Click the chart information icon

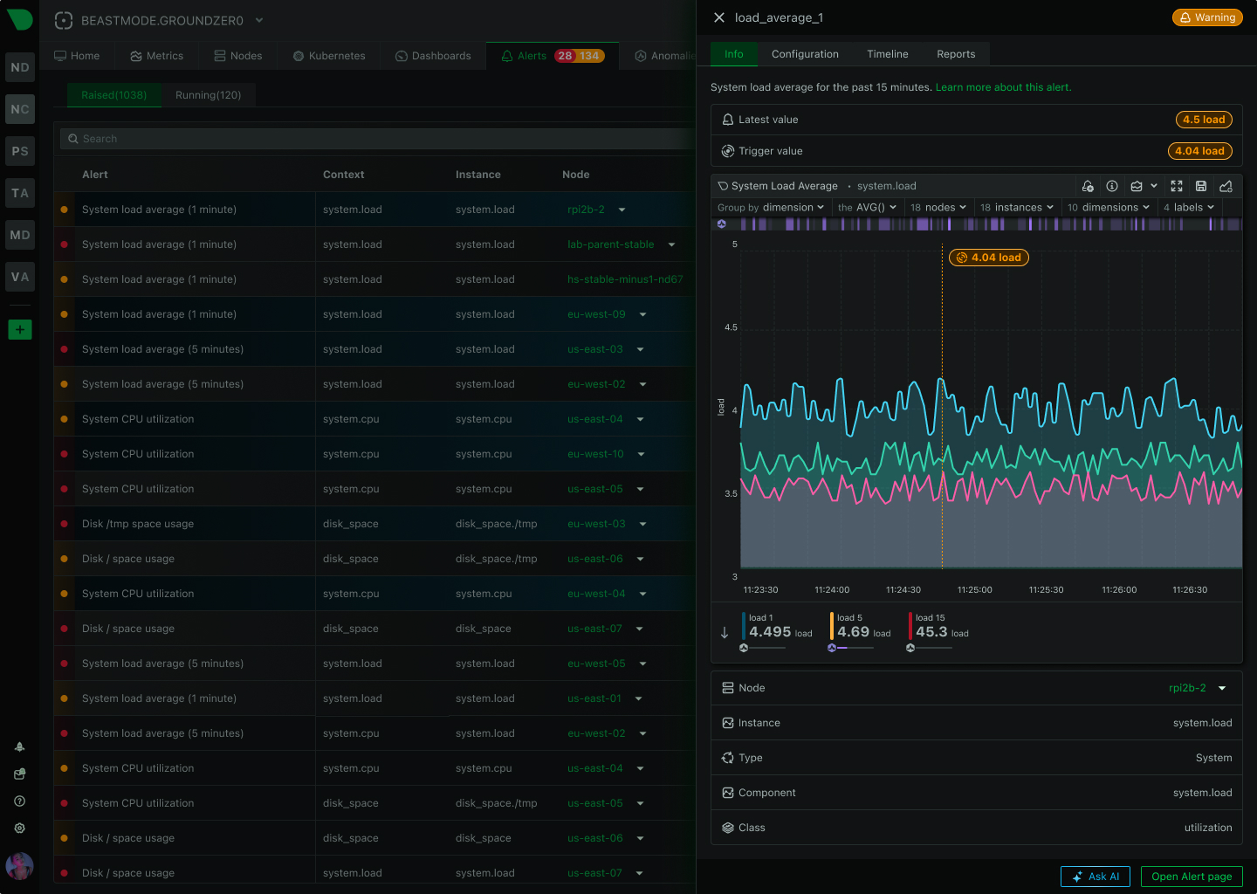click(1112, 186)
